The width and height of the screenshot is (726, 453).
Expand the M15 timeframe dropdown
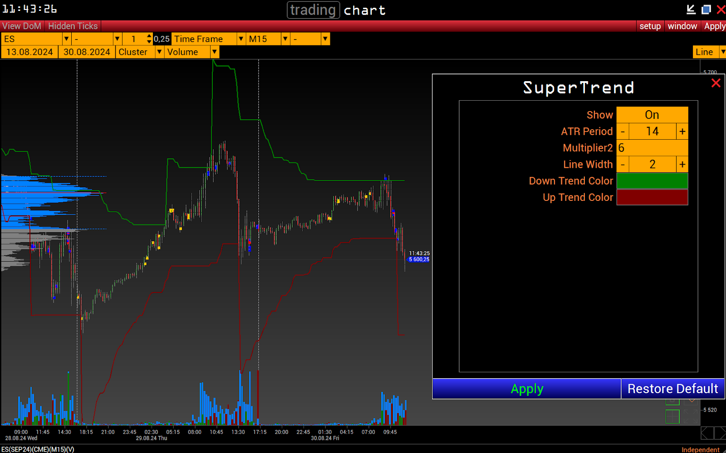coord(285,39)
